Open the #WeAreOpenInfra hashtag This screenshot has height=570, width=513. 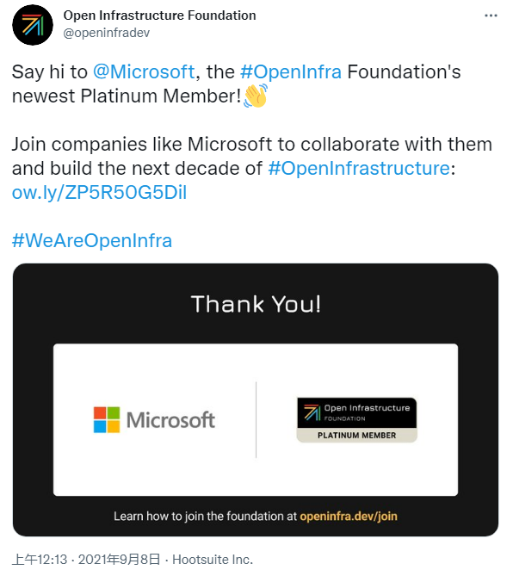click(92, 240)
